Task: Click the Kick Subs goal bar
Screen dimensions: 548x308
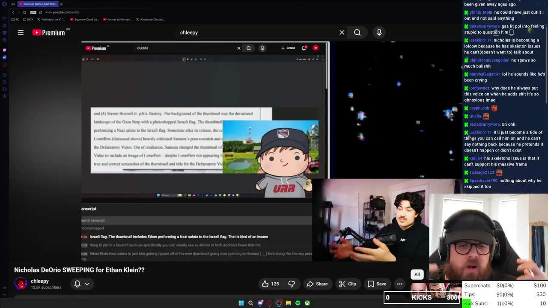Action: (x=505, y=303)
